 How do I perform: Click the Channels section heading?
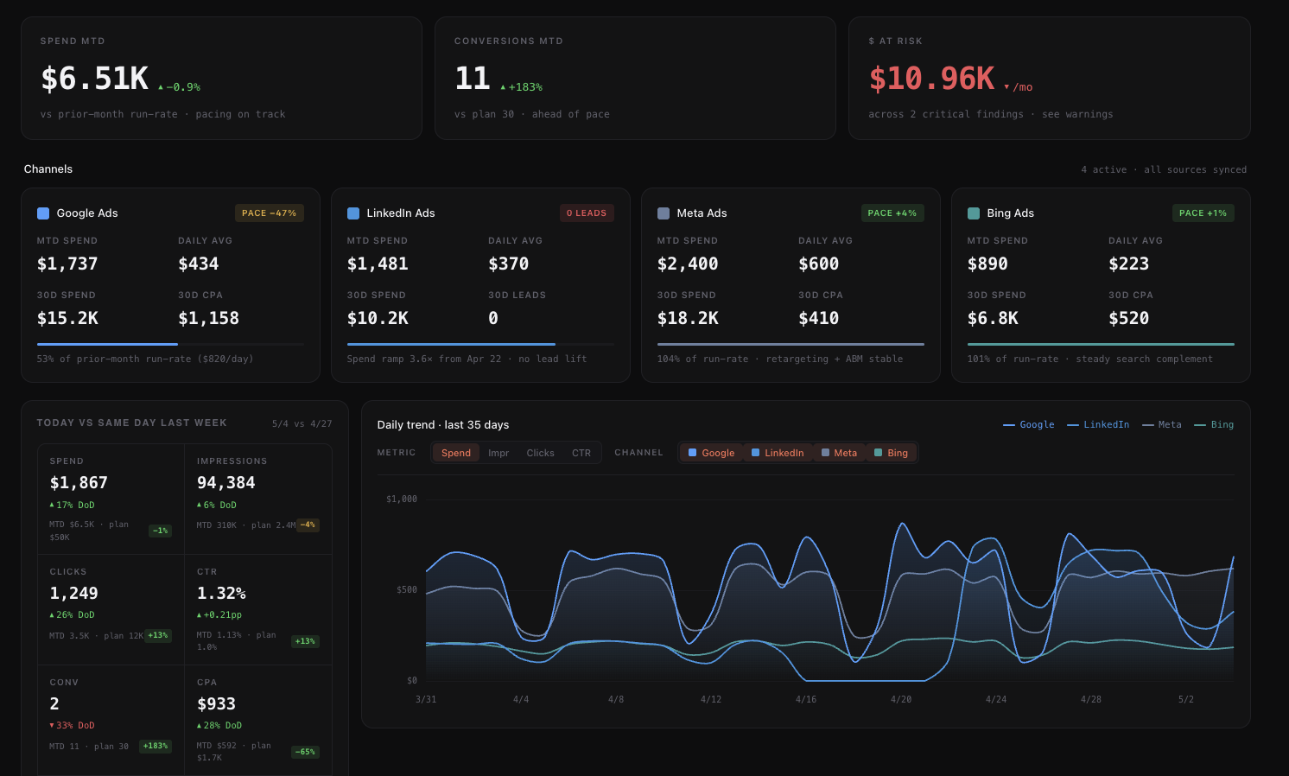(48, 169)
